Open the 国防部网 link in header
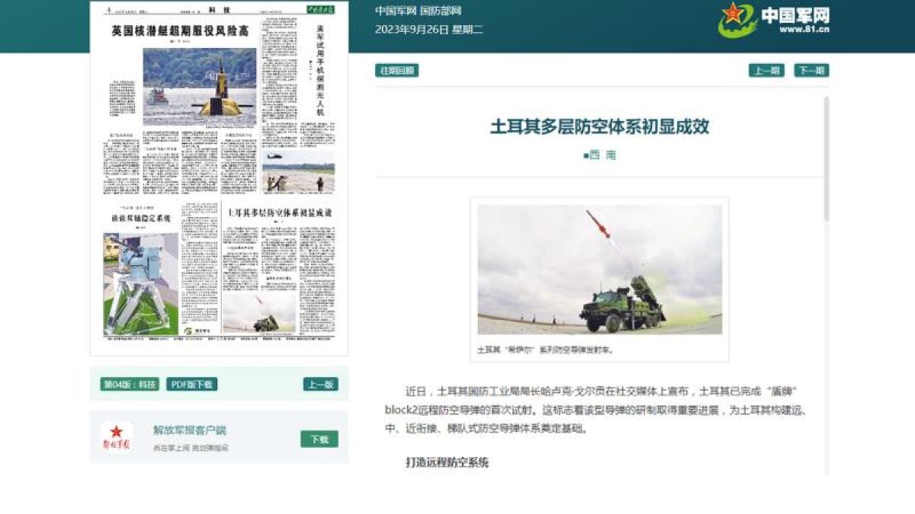The width and height of the screenshot is (915, 514). coord(441,11)
